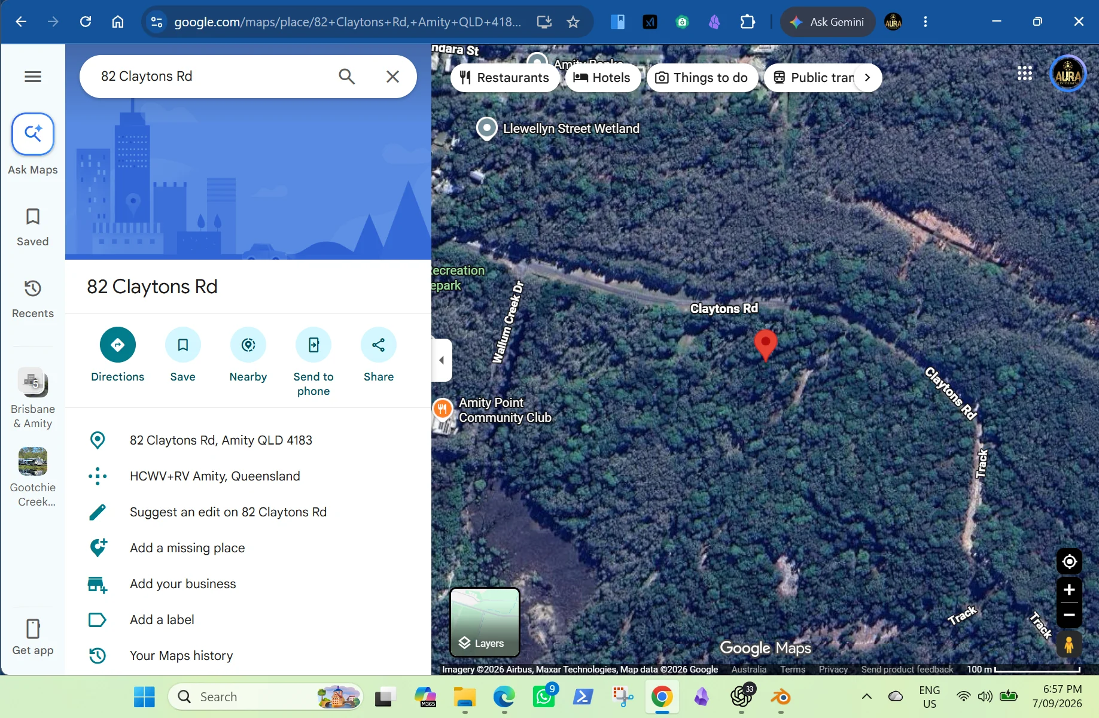This screenshot has width=1099, height=718.
Task: Filter map by Restaurants
Action: point(504,78)
